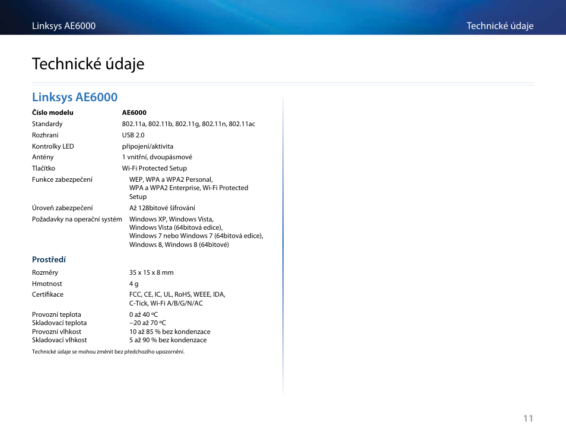Select the '0 až 40 °C' value
This screenshot has width=566, height=437.
144,314
